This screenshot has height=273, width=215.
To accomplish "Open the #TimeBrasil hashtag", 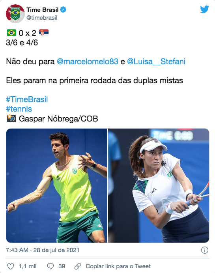I will pos(27,99).
